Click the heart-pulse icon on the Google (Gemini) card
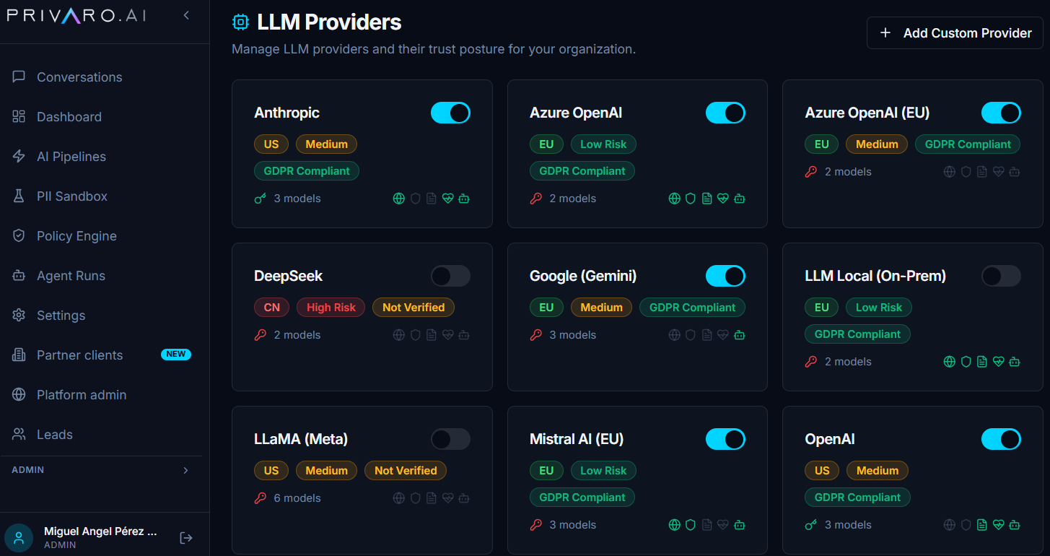The image size is (1050, 556). [x=723, y=335]
